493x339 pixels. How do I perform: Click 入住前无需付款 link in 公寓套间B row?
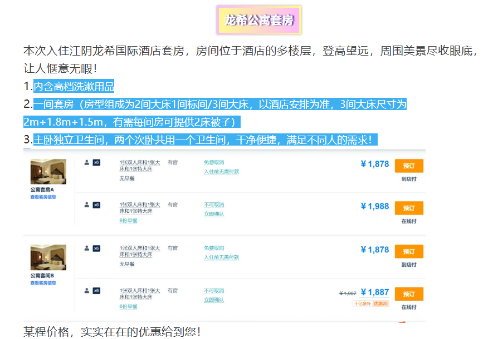(x=221, y=257)
